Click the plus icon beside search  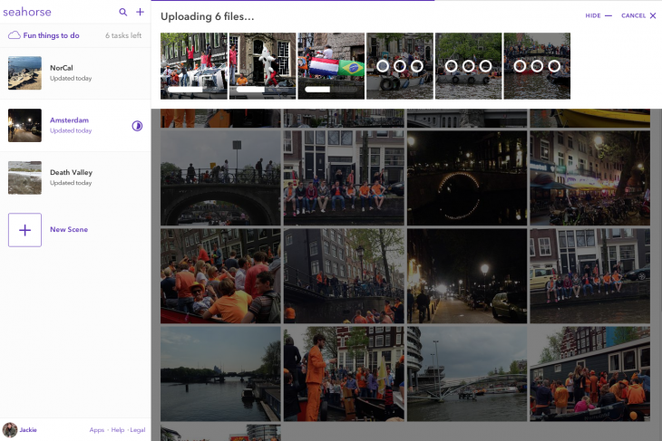(140, 13)
